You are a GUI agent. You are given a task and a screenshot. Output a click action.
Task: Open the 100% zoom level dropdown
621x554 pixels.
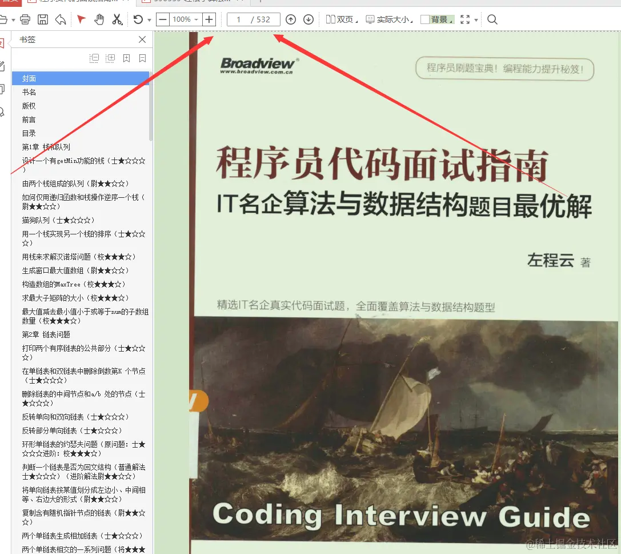coord(185,19)
